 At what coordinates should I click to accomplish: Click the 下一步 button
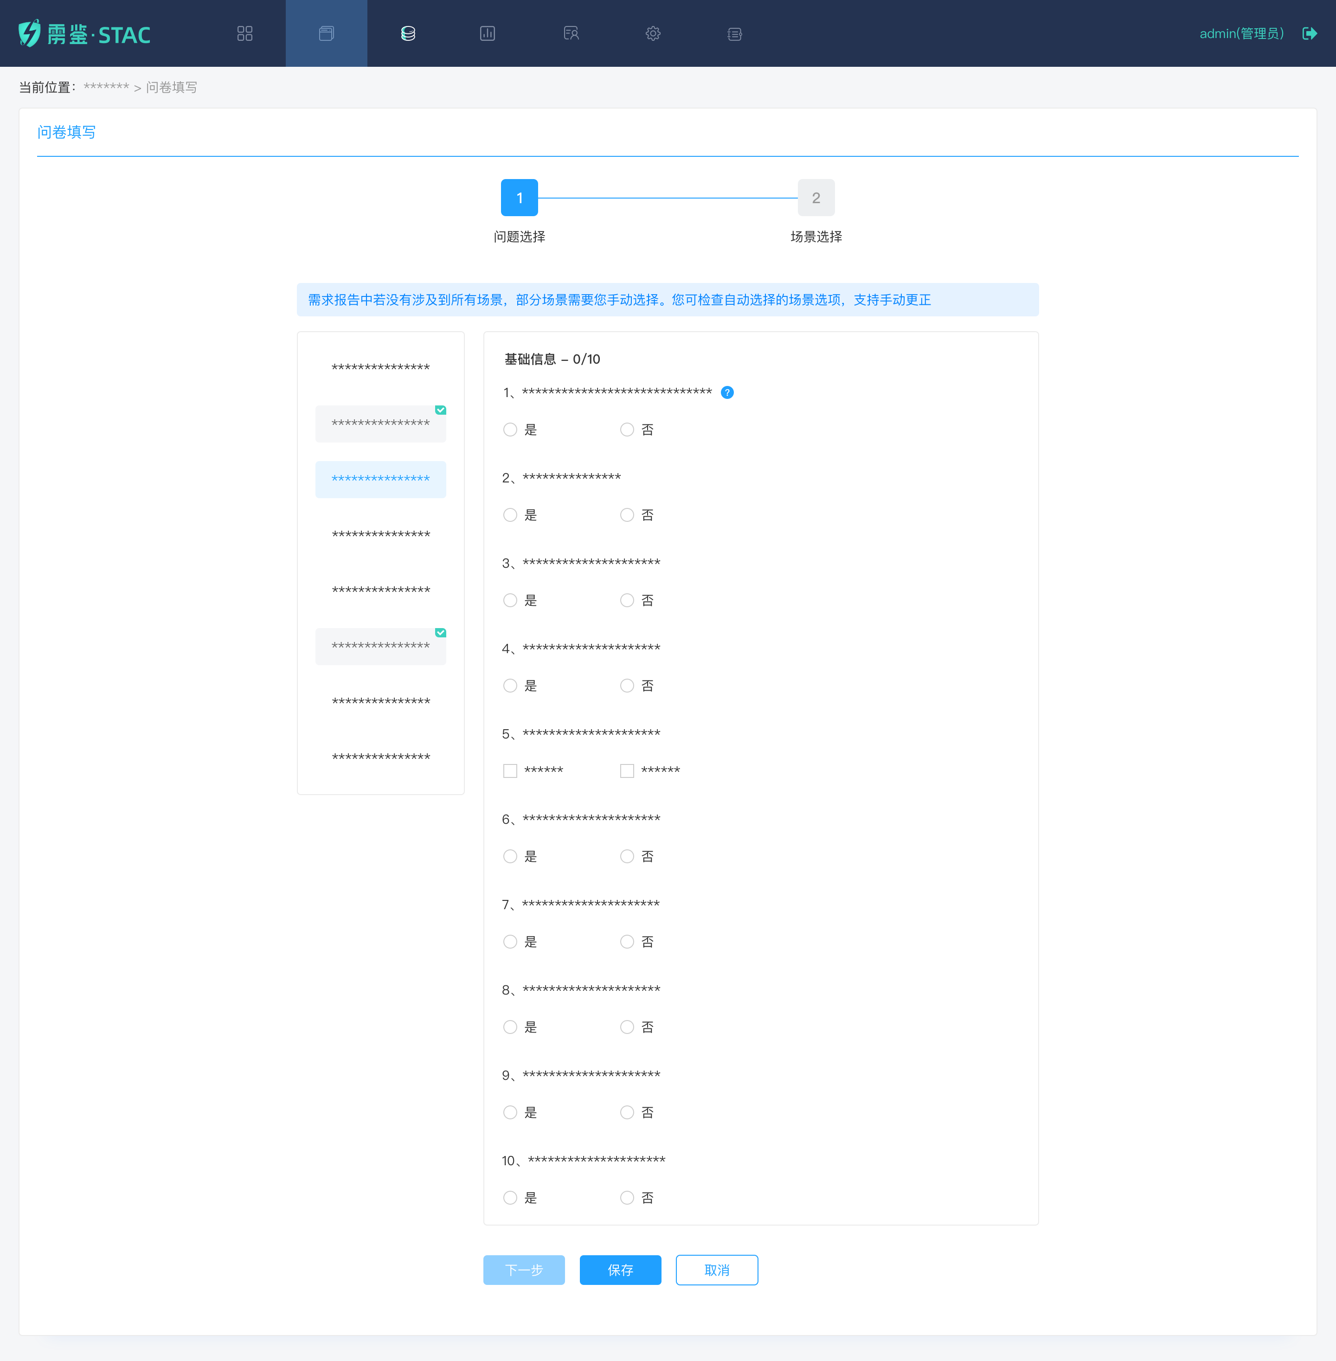point(523,1270)
